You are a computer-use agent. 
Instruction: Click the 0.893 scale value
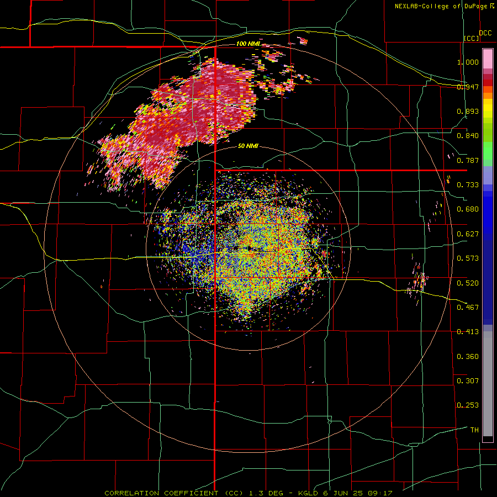point(468,111)
